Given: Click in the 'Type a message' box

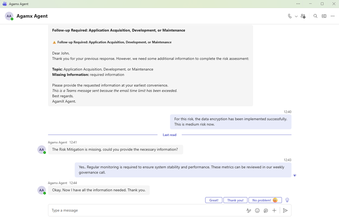Looking at the screenshot, I should tap(143, 210).
